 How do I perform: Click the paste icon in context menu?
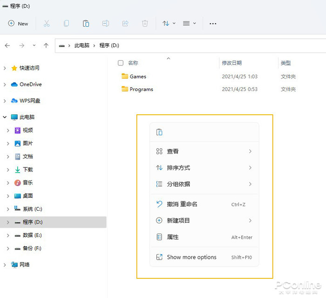159,132
